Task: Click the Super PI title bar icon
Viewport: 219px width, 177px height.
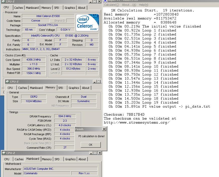Action: [x=105, y=1]
